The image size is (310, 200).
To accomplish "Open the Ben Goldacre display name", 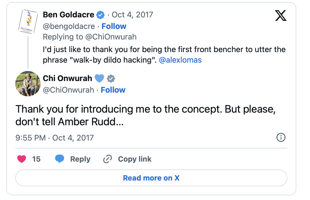I will [69, 15].
